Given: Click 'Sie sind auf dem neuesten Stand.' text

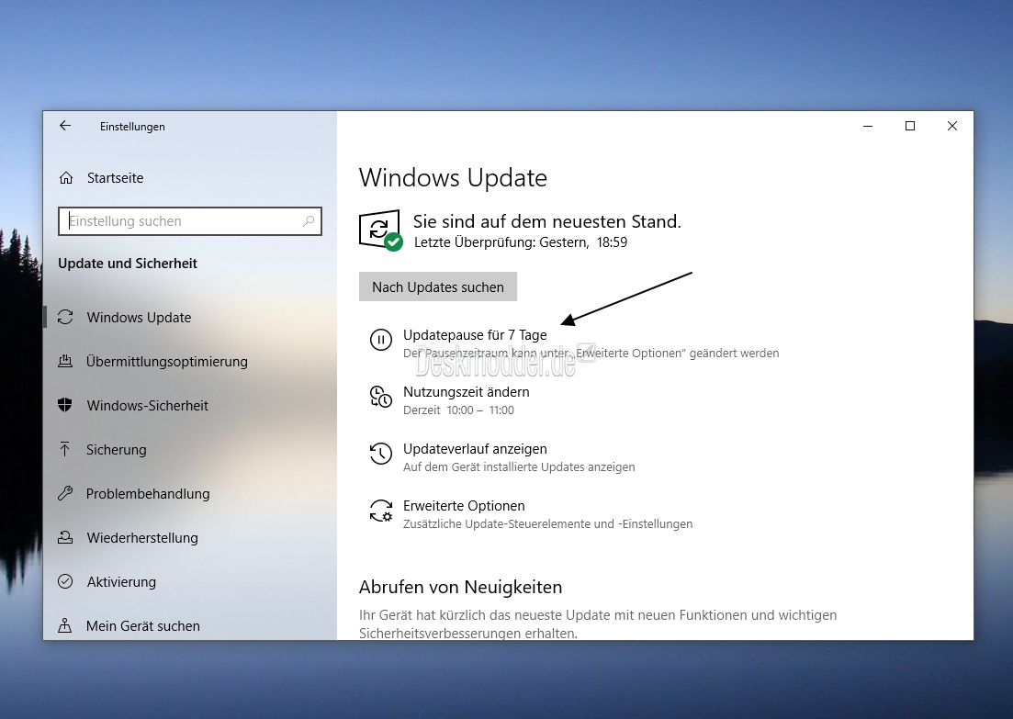Looking at the screenshot, I should point(547,221).
